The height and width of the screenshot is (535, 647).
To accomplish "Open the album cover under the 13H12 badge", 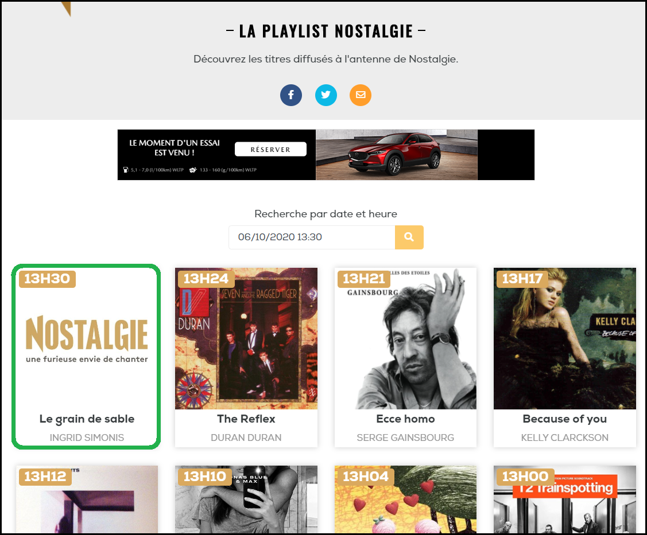I will coord(87,499).
